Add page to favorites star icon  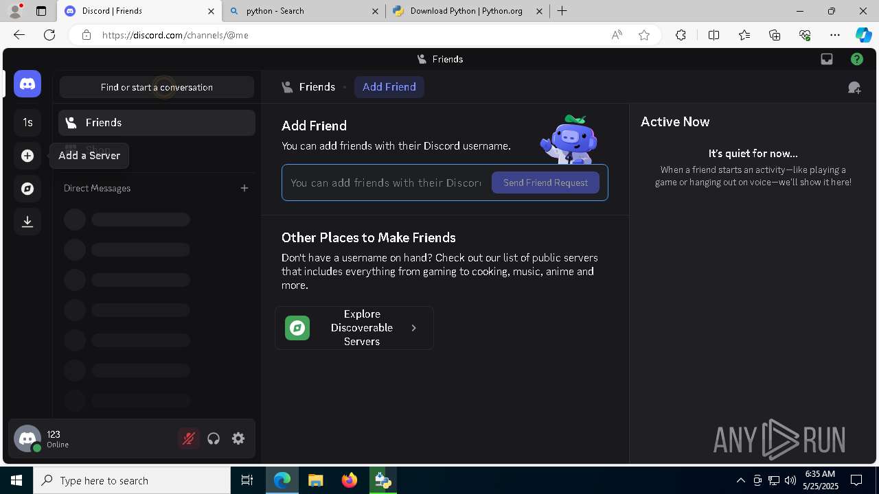(644, 35)
